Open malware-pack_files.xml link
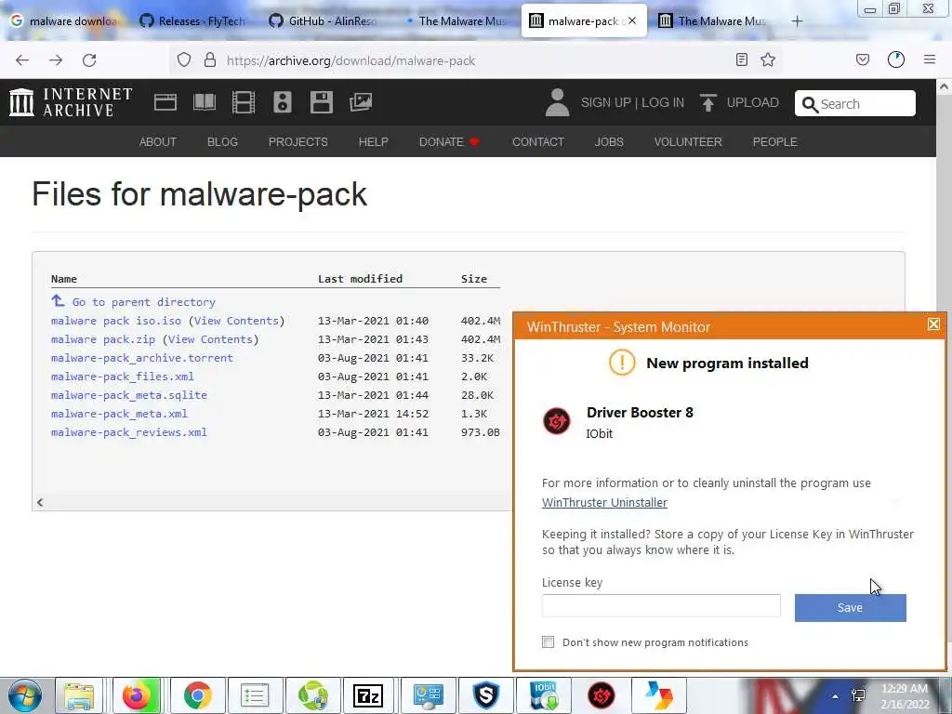This screenshot has height=714, width=952. click(x=123, y=377)
